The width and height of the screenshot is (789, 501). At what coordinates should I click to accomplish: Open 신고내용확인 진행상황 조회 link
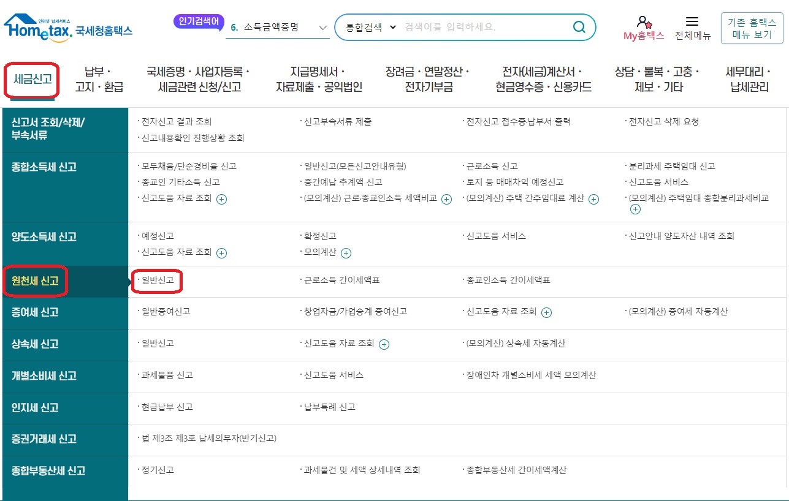[x=193, y=138]
